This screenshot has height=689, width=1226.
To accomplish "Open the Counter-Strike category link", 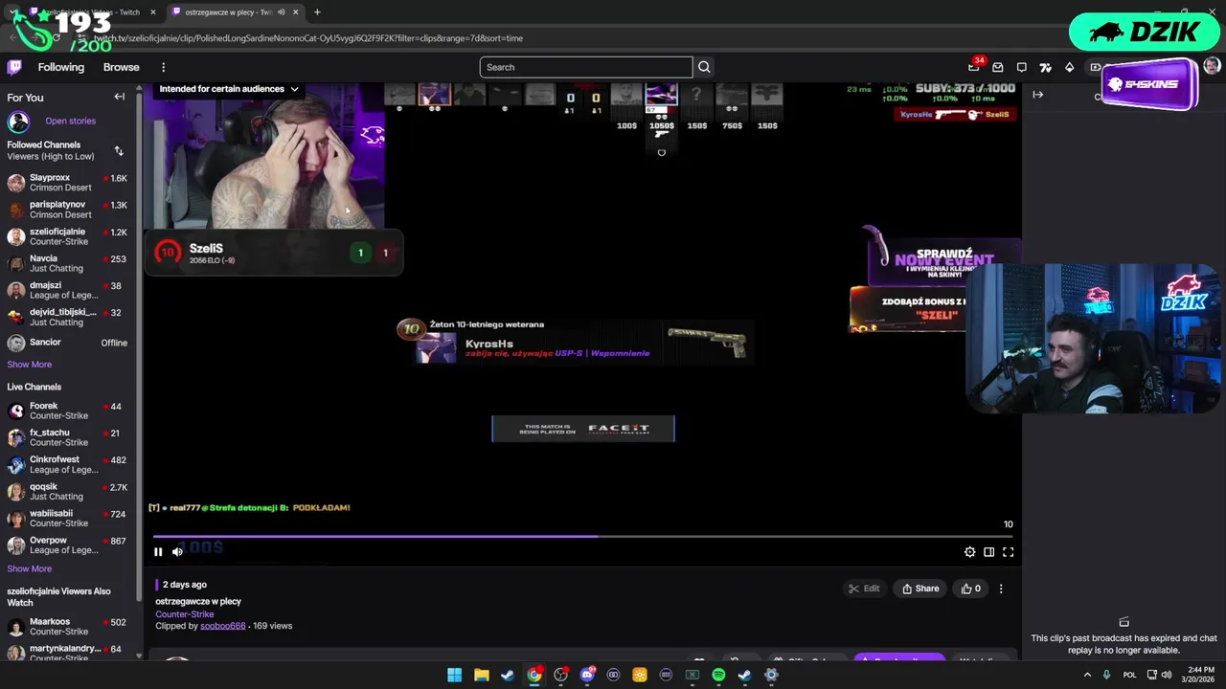I will pyautogui.click(x=185, y=613).
